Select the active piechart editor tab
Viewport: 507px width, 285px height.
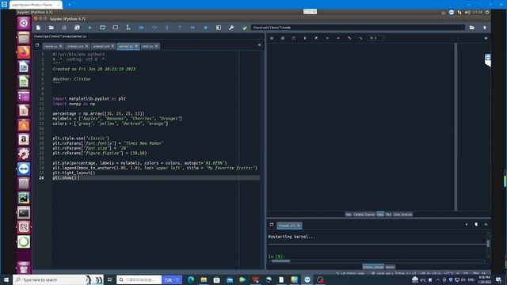[128, 46]
